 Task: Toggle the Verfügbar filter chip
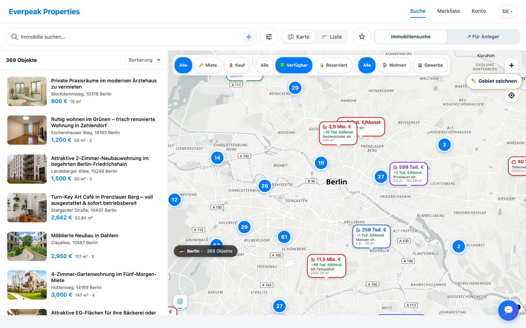tap(294, 65)
